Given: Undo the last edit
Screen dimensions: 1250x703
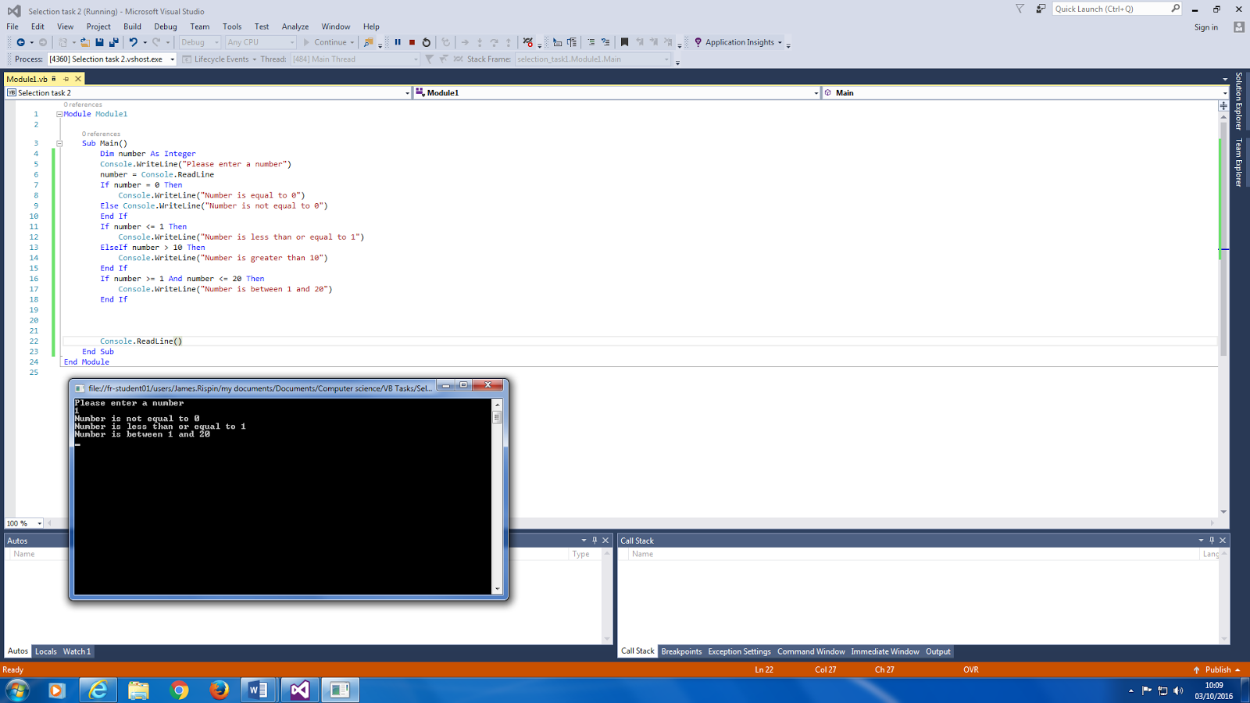Looking at the screenshot, I should pyautogui.click(x=133, y=42).
